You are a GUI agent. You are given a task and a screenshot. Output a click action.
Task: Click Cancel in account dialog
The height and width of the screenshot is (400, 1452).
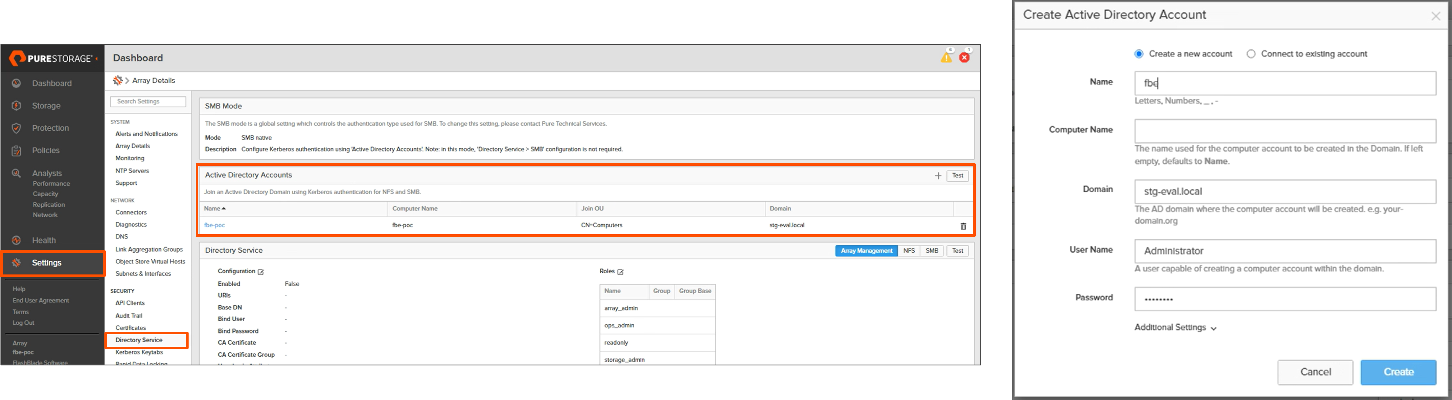(1315, 372)
